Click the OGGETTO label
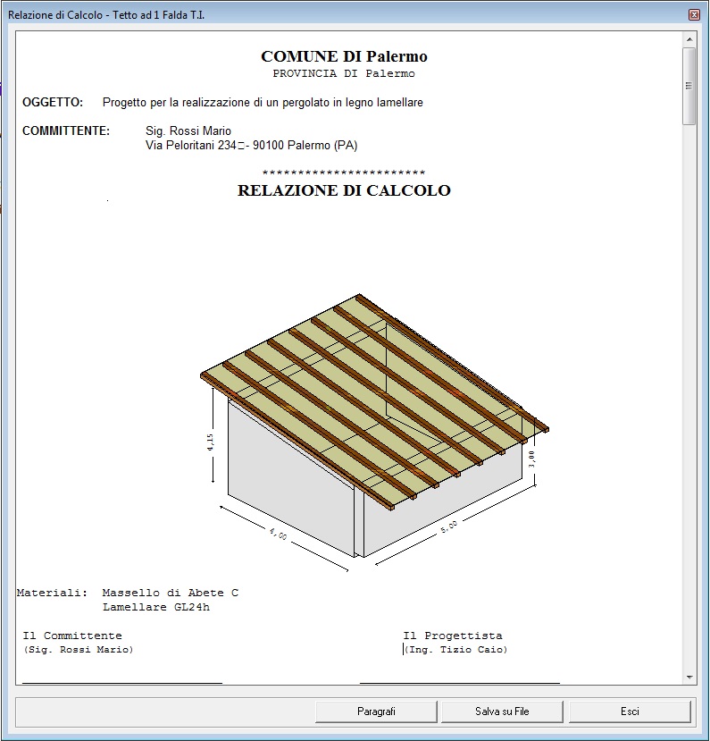The width and height of the screenshot is (710, 741). [53, 102]
